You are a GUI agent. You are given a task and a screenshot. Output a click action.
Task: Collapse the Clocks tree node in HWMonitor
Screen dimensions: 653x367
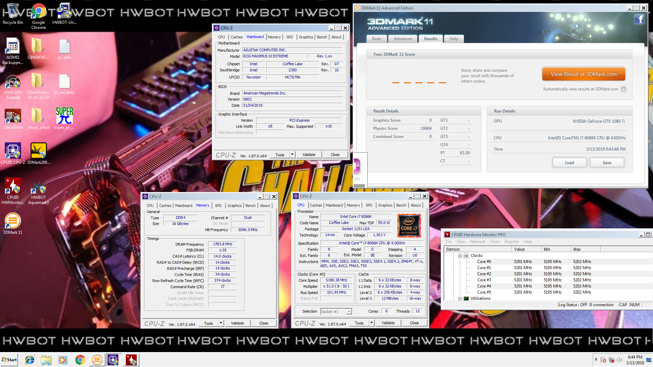coord(460,256)
